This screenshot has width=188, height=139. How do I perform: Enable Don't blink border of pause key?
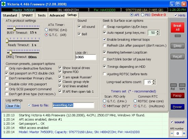coord(105,59)
